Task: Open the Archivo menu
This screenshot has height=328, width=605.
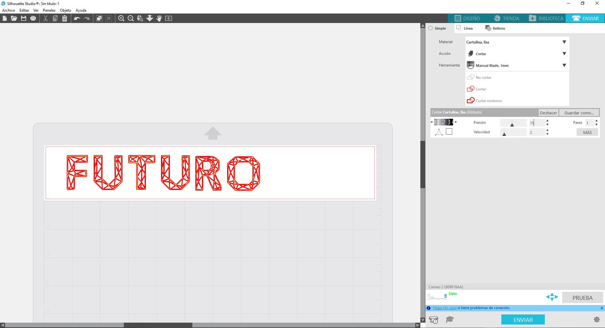Action: [x=9, y=10]
